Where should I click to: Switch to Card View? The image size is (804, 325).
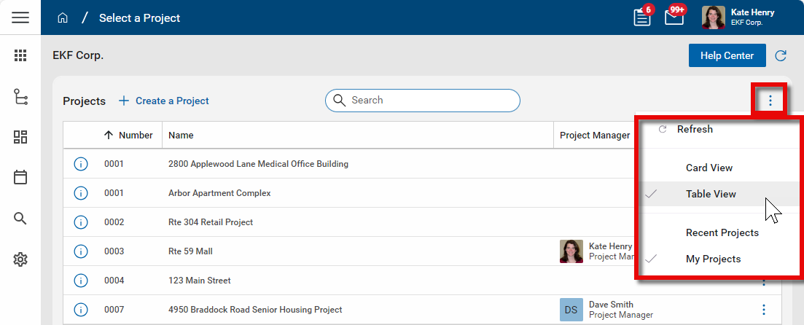709,168
